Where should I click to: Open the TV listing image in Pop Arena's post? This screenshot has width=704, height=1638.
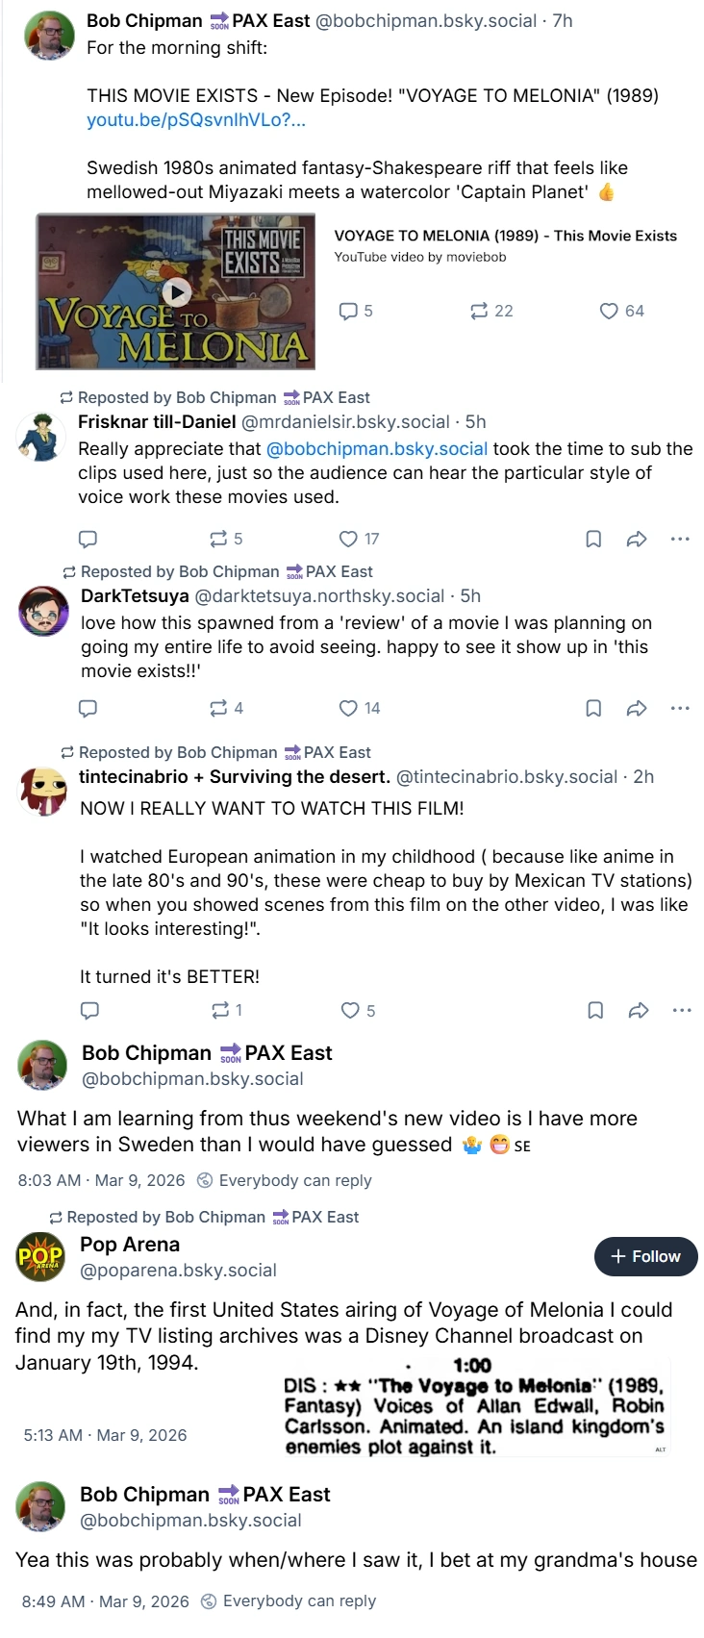[x=475, y=1407]
